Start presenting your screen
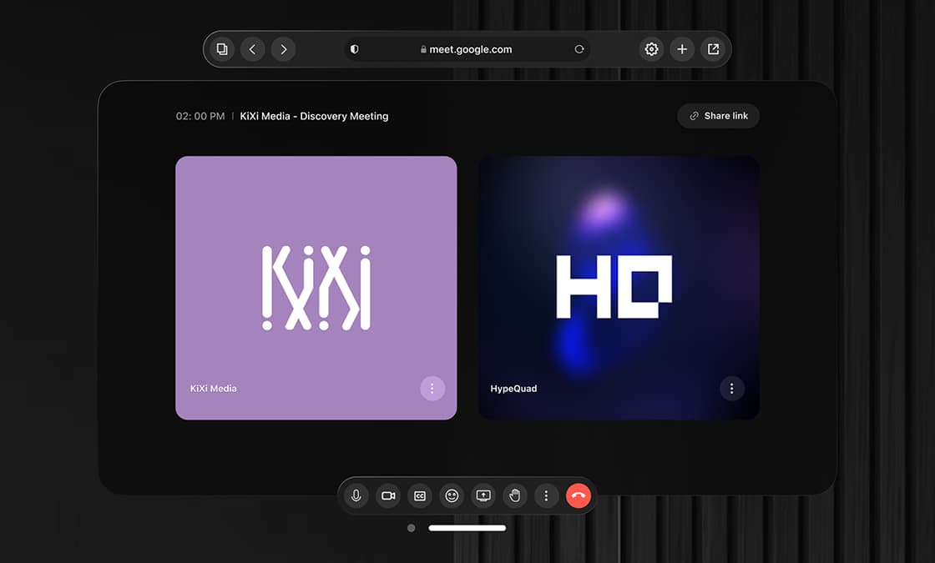The height and width of the screenshot is (563, 935). click(483, 495)
